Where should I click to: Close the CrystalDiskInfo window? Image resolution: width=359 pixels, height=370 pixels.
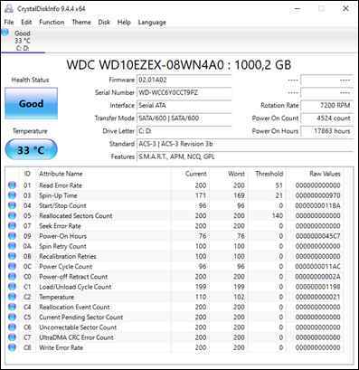click(345, 9)
